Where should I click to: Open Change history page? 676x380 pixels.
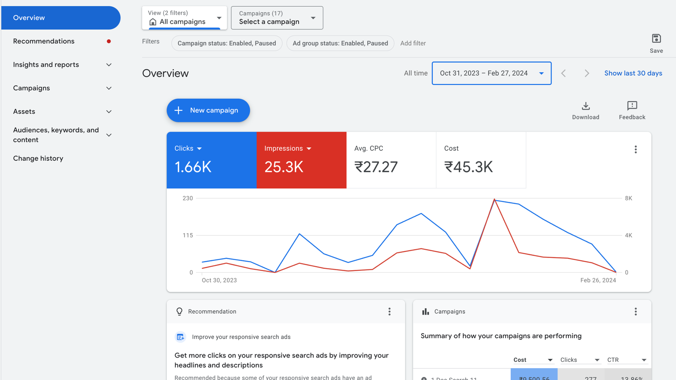38,158
